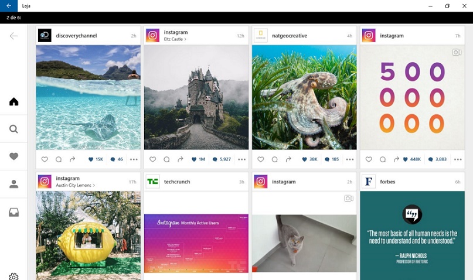View the 5,927 comments on castle post
The image size is (473, 280).
pos(222,159)
